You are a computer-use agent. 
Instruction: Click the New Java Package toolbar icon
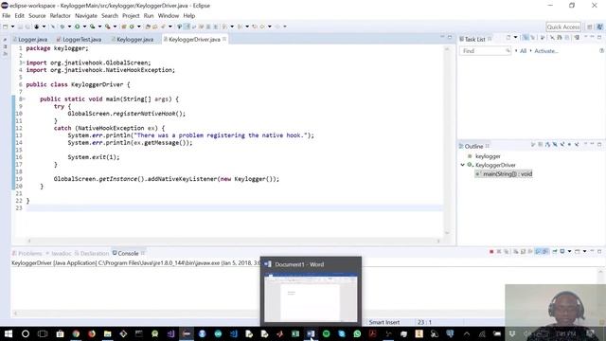(x=124, y=27)
